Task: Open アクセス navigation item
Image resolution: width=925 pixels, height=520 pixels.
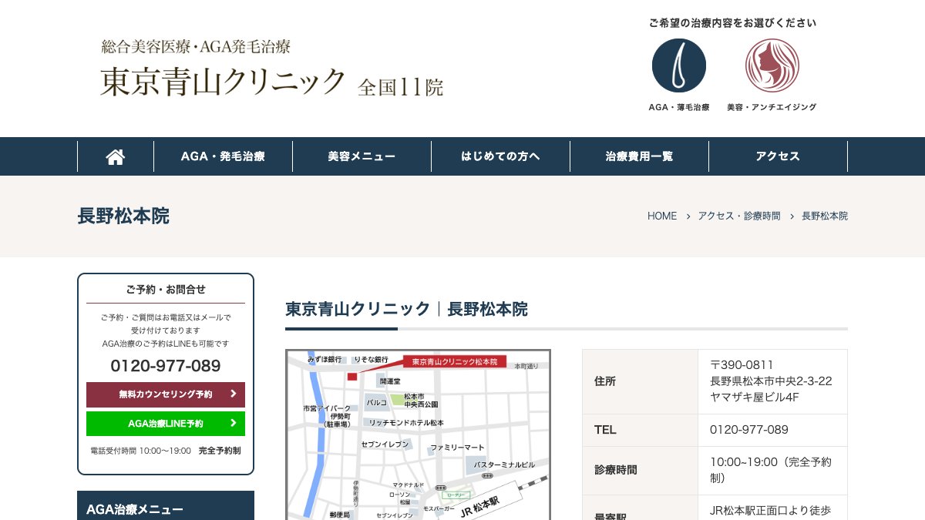Action: (778, 156)
